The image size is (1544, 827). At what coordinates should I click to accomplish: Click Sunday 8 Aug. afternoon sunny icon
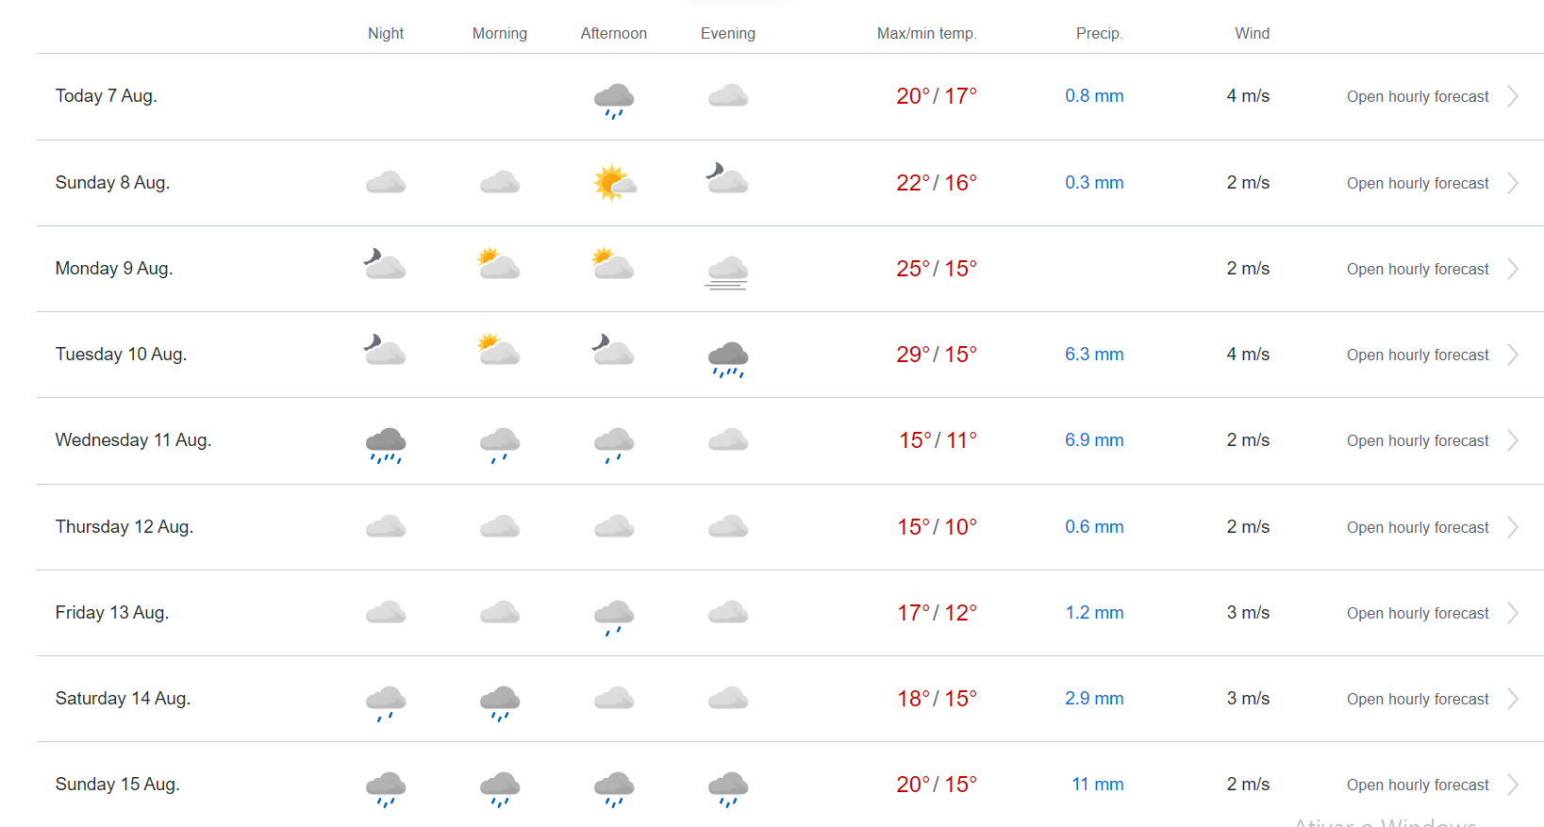tap(614, 183)
